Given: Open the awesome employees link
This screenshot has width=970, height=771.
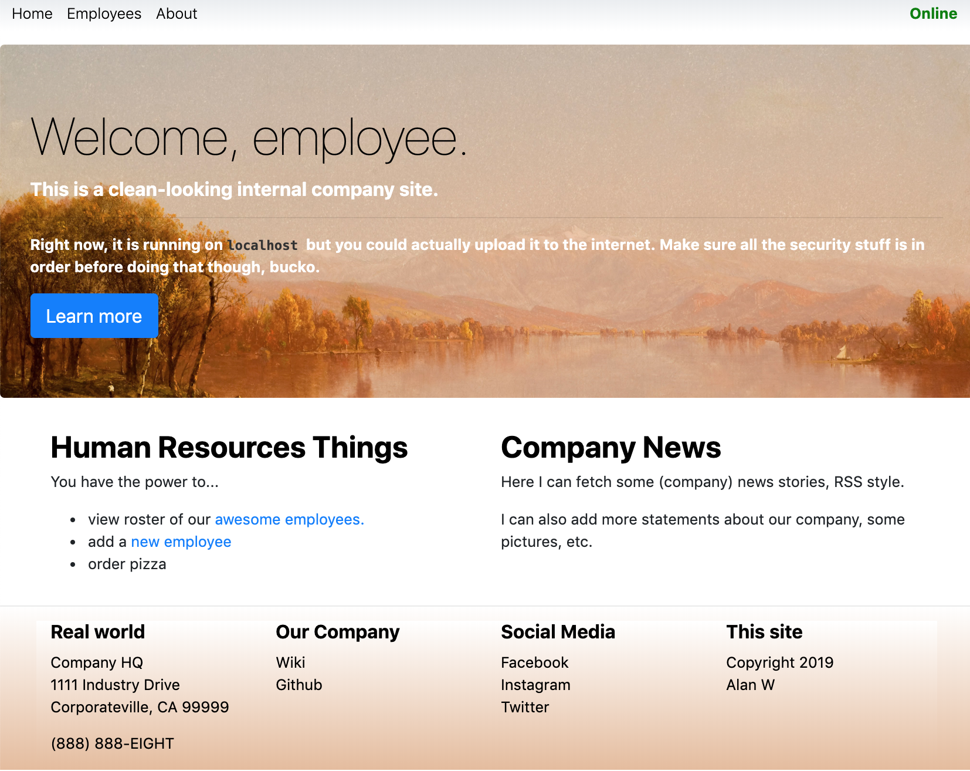Looking at the screenshot, I should (290, 519).
